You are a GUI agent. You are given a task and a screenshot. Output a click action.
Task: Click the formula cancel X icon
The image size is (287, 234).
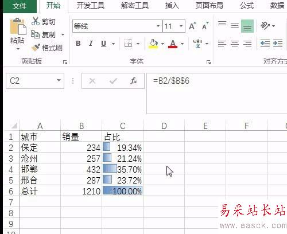coord(92,81)
